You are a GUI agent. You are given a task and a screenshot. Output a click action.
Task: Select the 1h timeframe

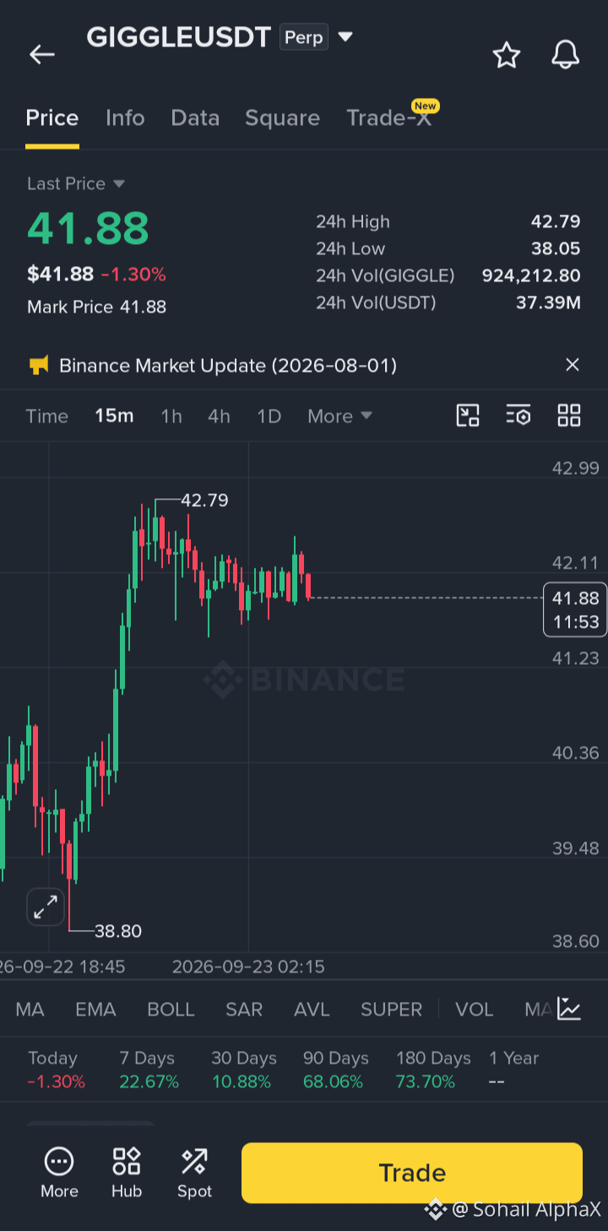171,416
